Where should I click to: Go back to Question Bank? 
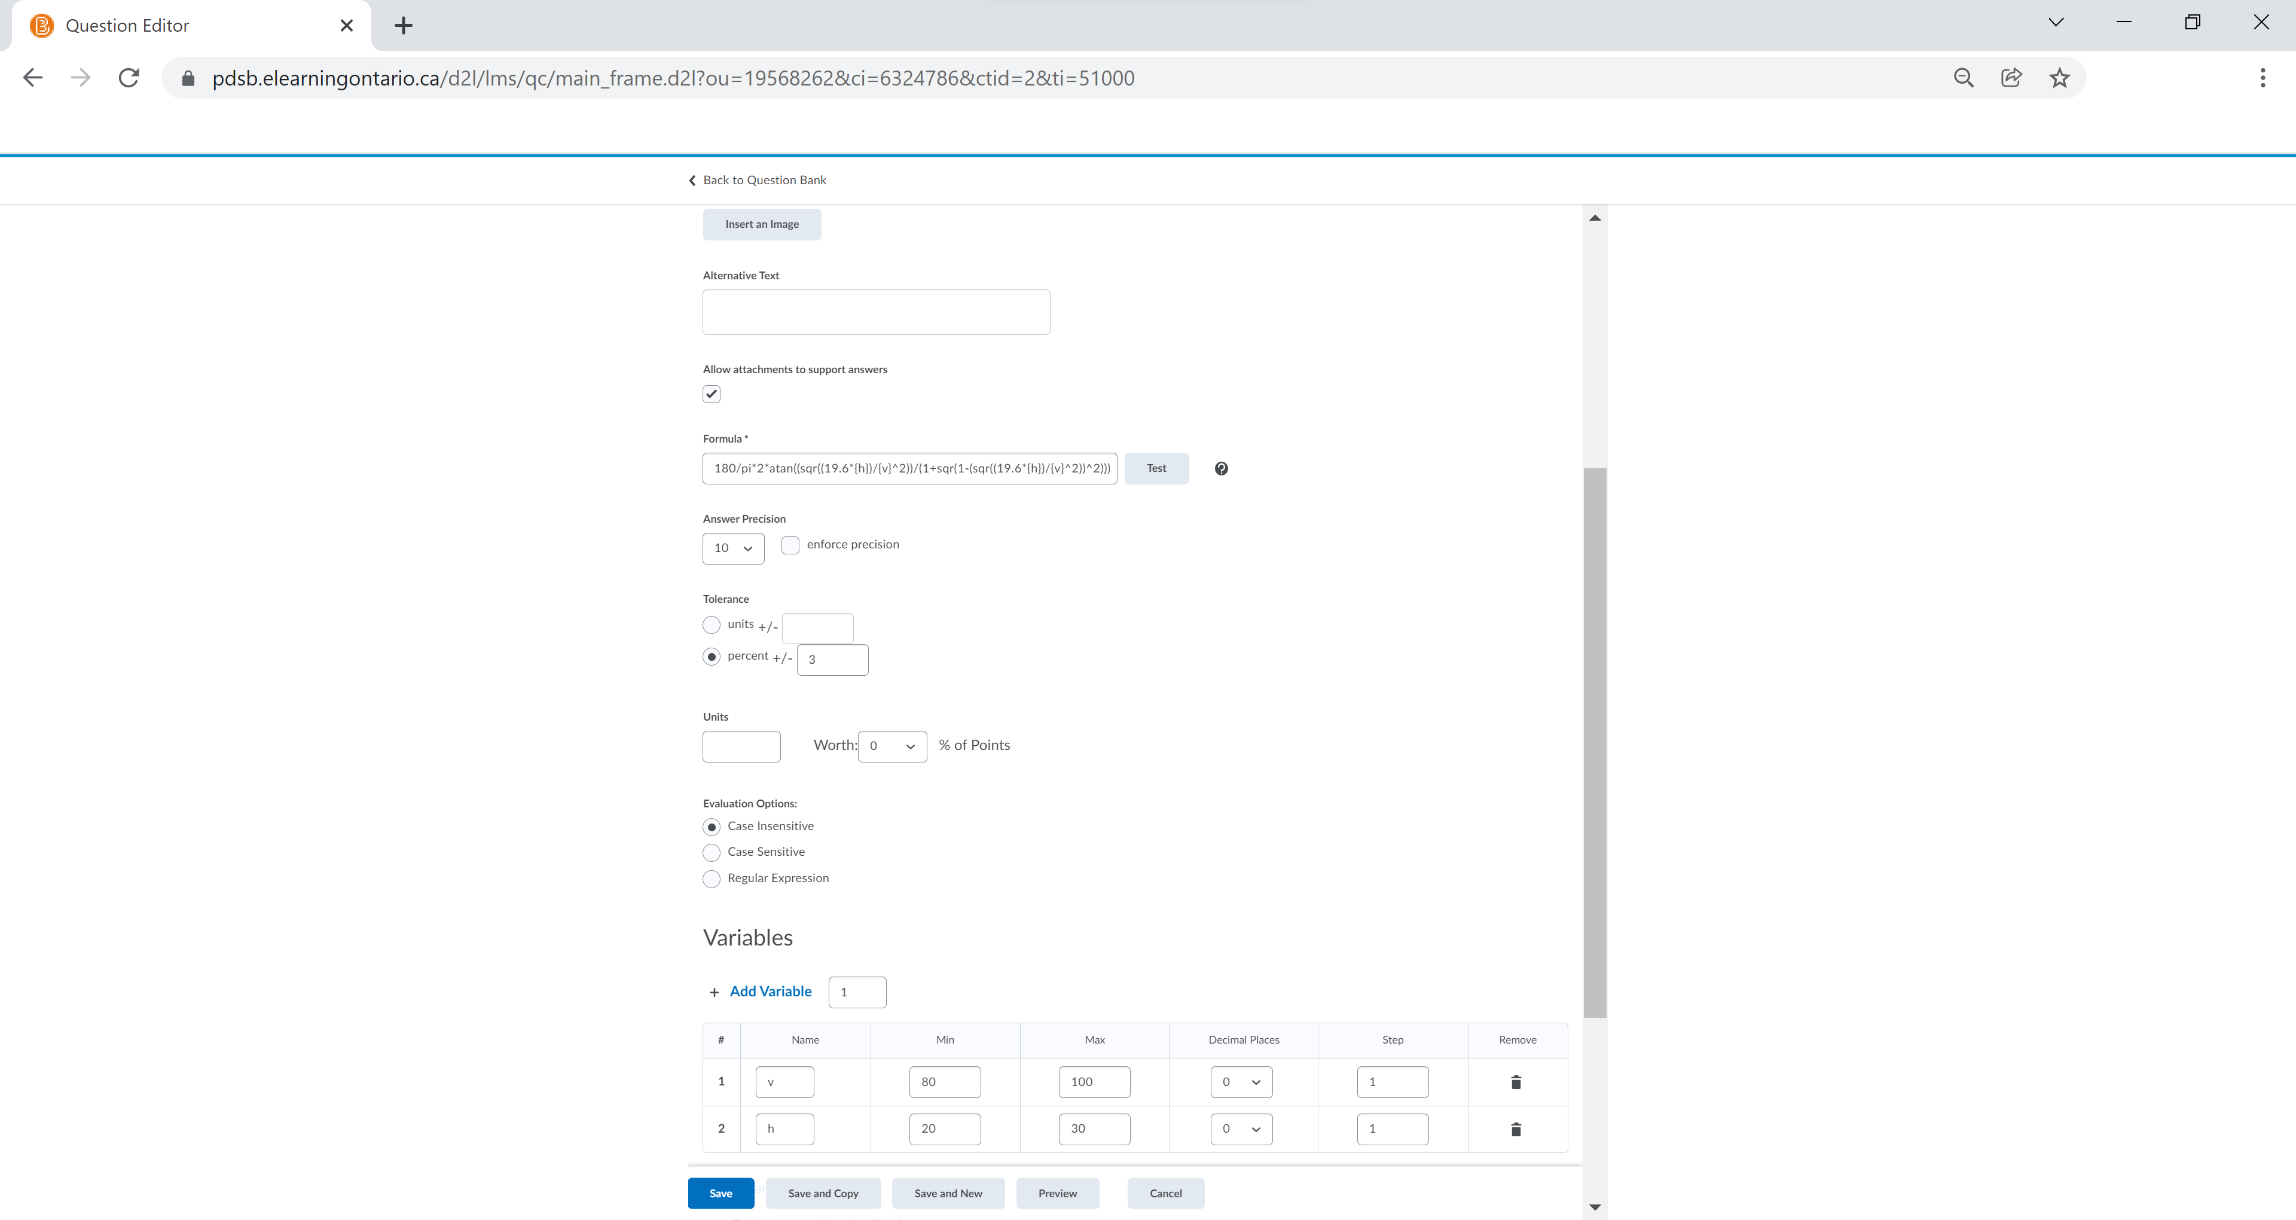[758, 180]
